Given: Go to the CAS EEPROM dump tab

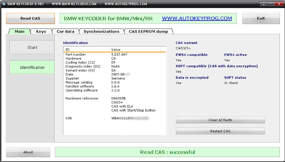Looking at the screenshot, I should click(x=148, y=31).
